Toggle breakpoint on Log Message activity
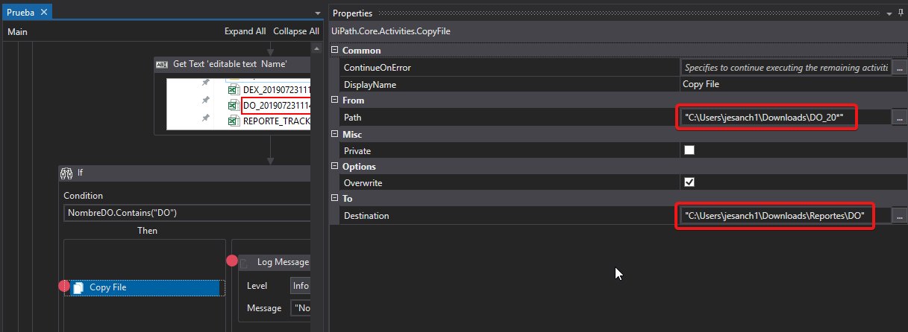Screen dimensions: 908x332 point(231,261)
